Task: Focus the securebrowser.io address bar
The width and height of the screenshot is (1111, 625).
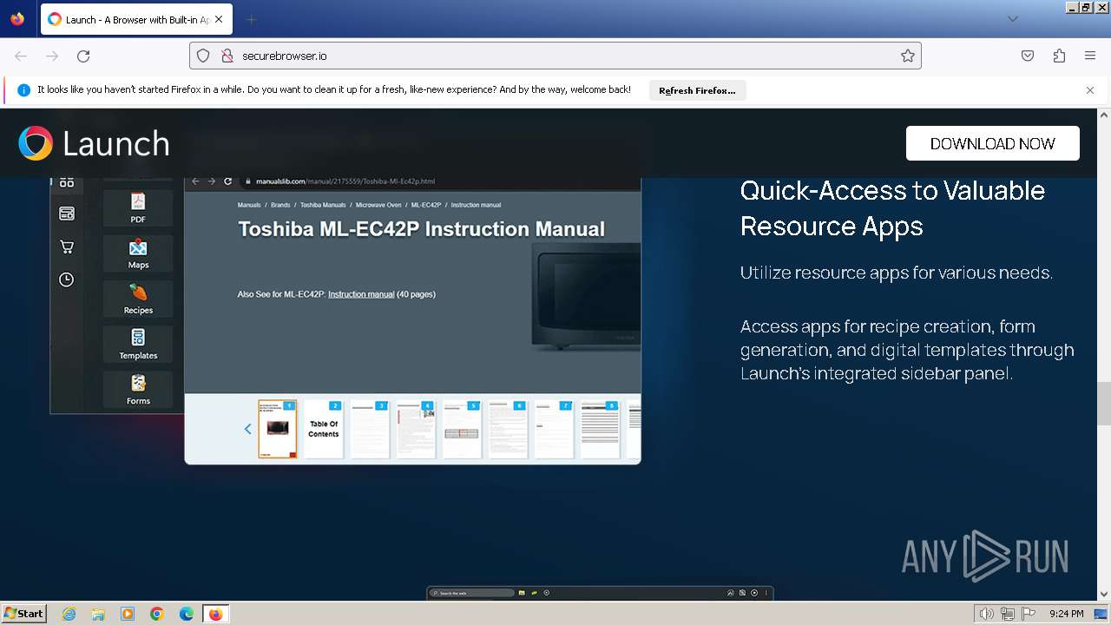Action: click(x=555, y=56)
